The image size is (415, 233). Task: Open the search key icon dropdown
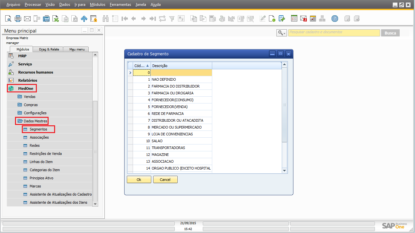[x=281, y=33]
